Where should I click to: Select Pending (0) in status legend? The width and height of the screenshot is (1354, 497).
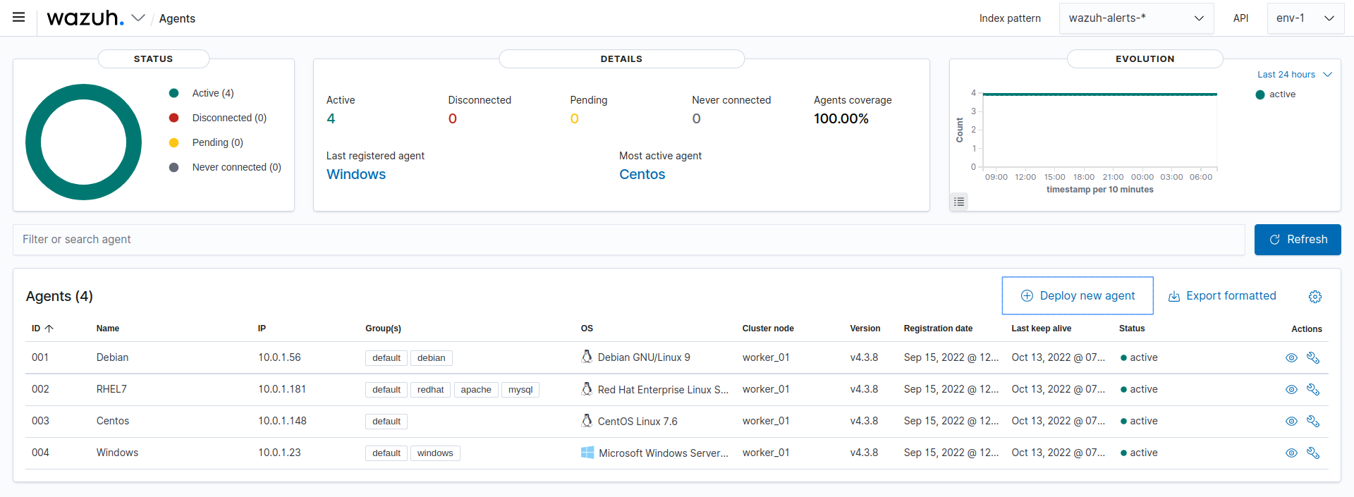(217, 142)
